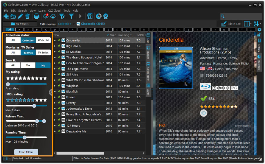Screen dimensions: 265x164
Task: Click the disc search toolbar icon
Action: [x=99, y=16]
